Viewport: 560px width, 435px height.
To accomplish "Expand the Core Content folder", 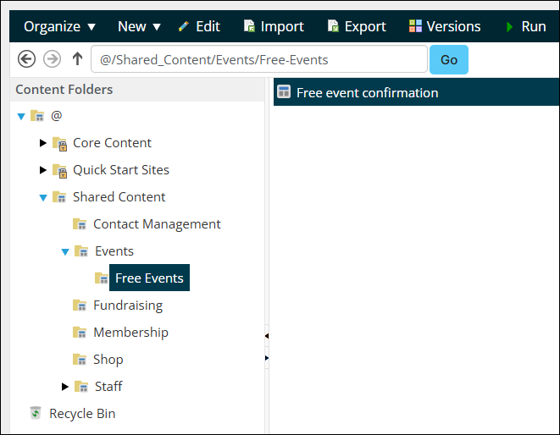I will 43,143.
